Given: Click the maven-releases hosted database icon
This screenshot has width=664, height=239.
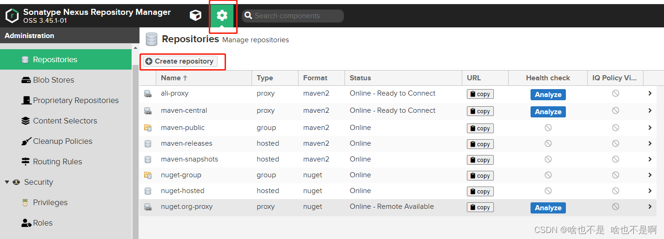Looking at the screenshot, I should [148, 144].
